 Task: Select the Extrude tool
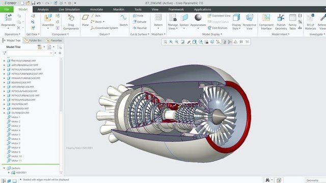click(140, 22)
